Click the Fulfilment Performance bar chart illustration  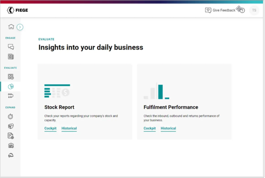[156, 91]
